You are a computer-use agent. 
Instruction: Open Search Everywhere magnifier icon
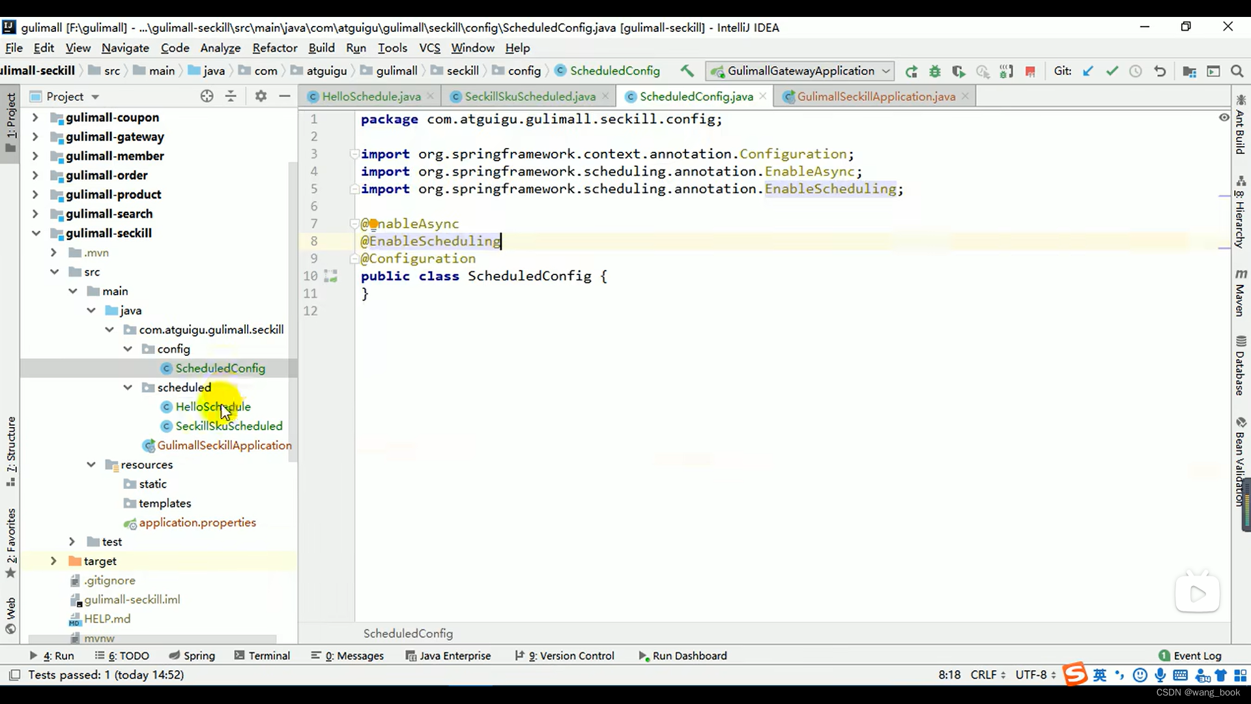coord(1237,71)
